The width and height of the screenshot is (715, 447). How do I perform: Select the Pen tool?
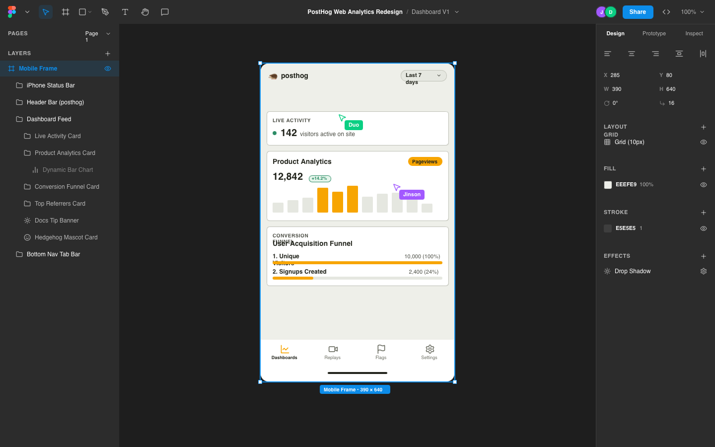(105, 12)
